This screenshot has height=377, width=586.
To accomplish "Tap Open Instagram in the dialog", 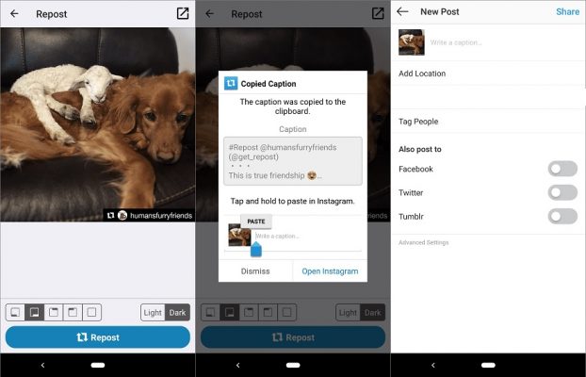I will [x=330, y=271].
